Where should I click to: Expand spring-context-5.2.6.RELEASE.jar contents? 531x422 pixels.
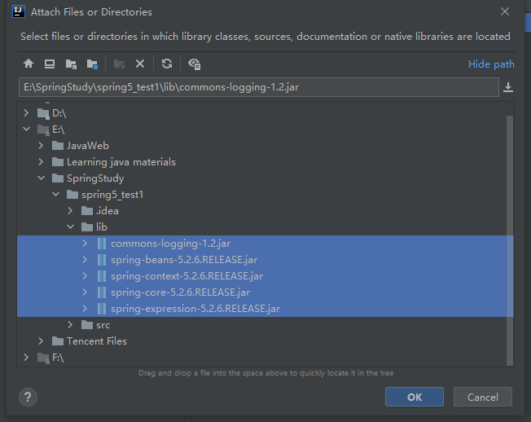click(85, 275)
